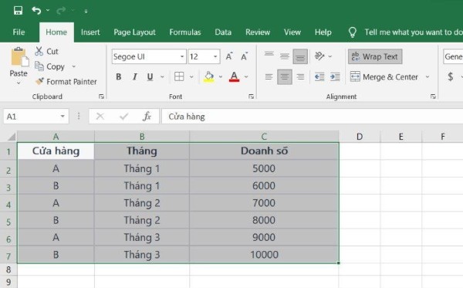Open the Page Layout tab

134,32
